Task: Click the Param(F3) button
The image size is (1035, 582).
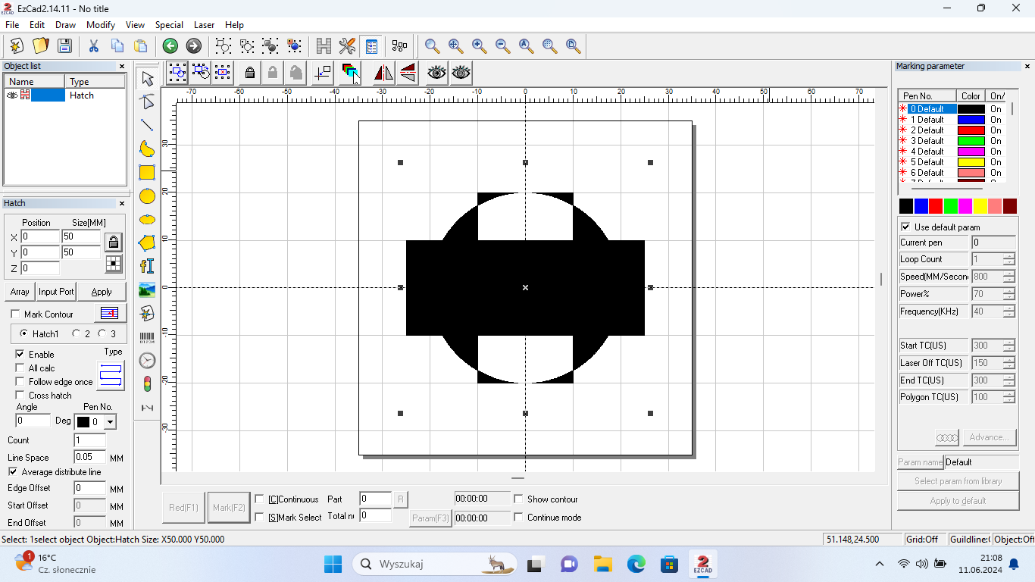Action: 430,518
